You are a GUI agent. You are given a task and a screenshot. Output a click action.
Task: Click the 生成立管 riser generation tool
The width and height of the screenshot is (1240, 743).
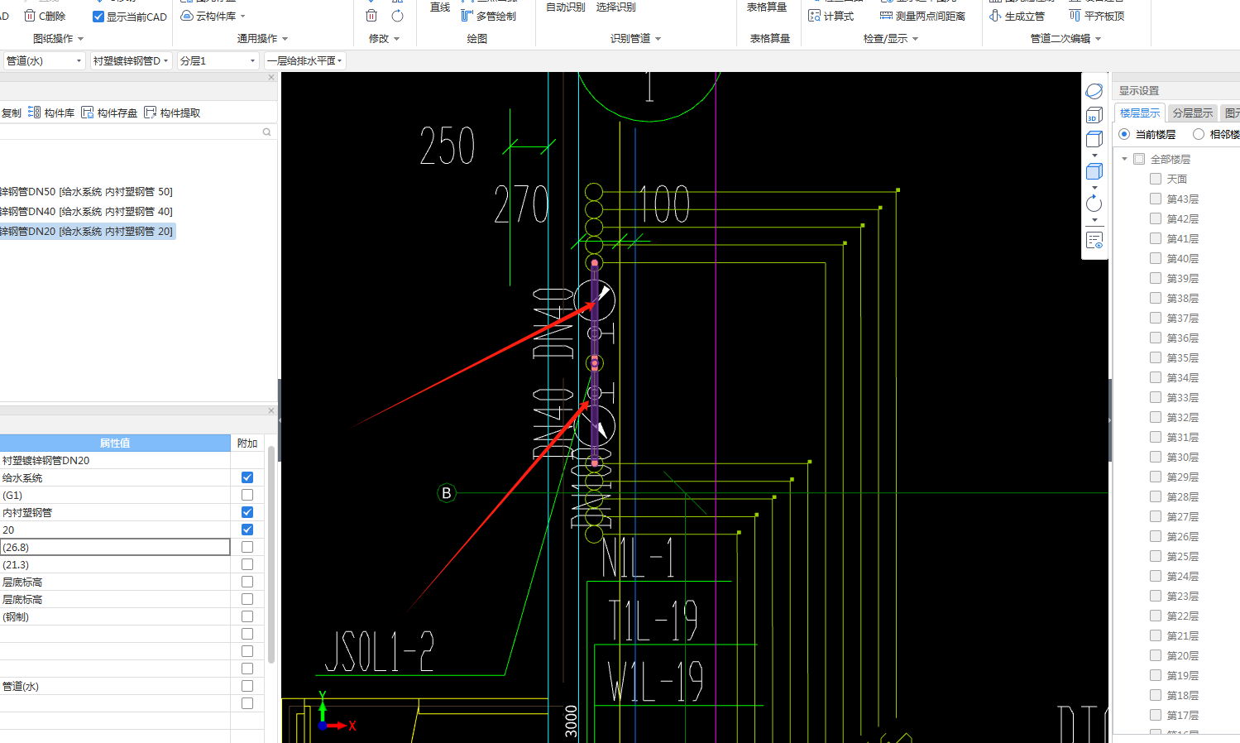(x=1017, y=16)
